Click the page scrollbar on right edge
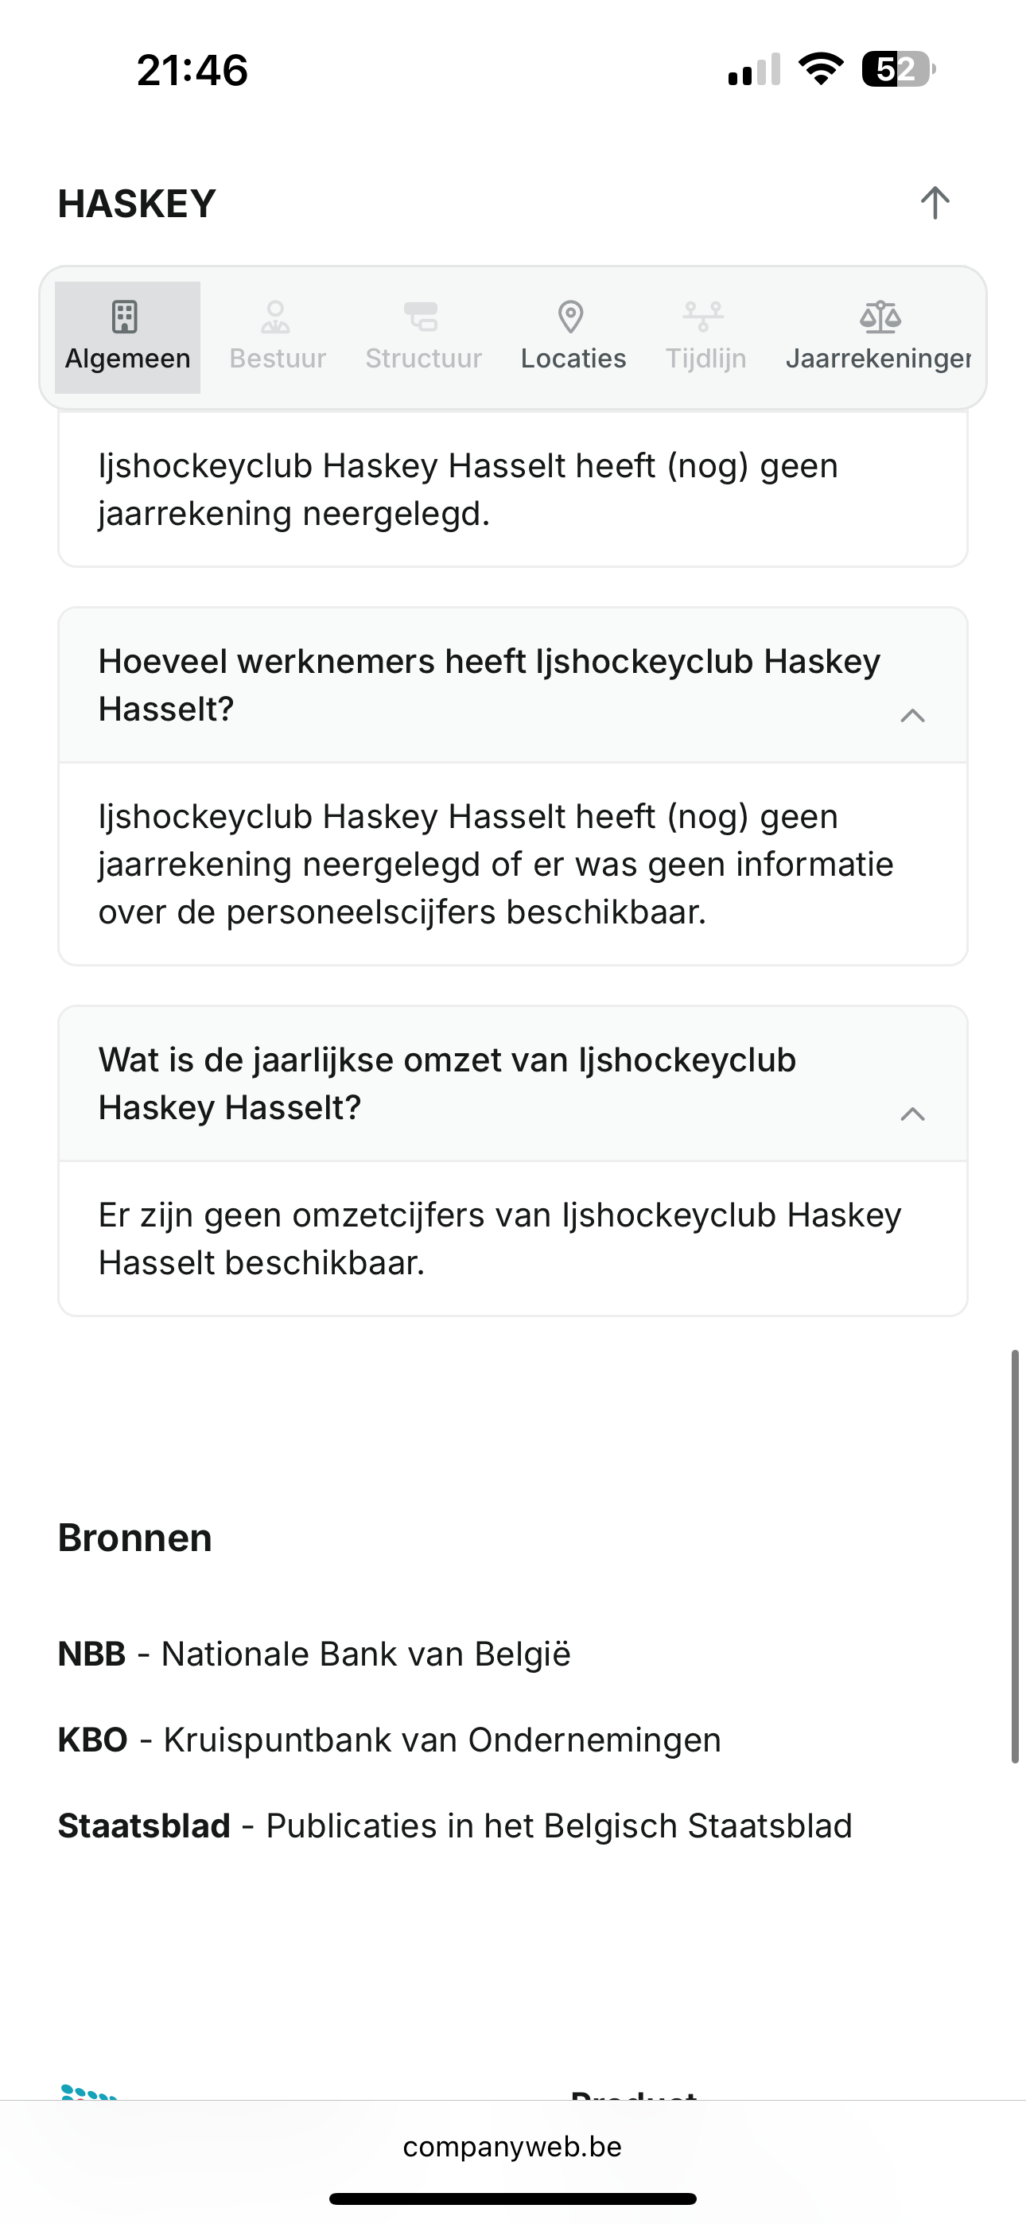Image resolution: width=1026 pixels, height=2224 pixels. pyautogui.click(x=1015, y=1556)
